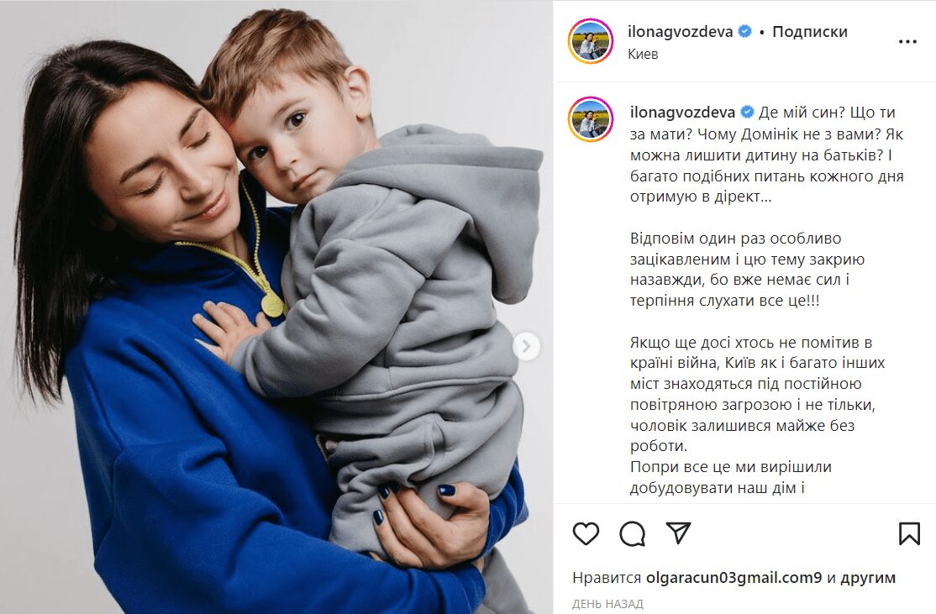Click the ДЕНЬ НАЗАД timestamp
936x614 pixels.
tap(607, 604)
